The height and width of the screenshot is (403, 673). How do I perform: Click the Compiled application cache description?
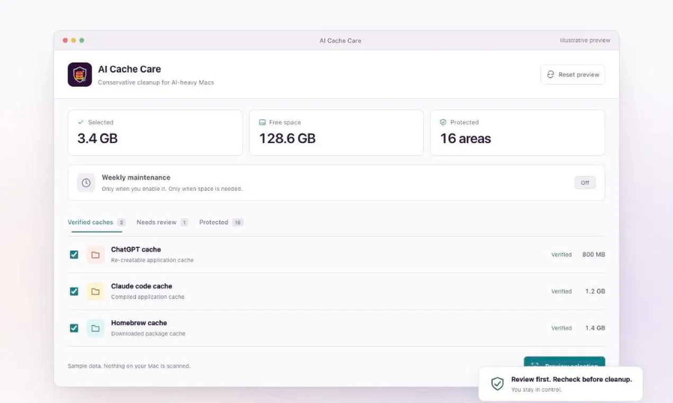(148, 297)
